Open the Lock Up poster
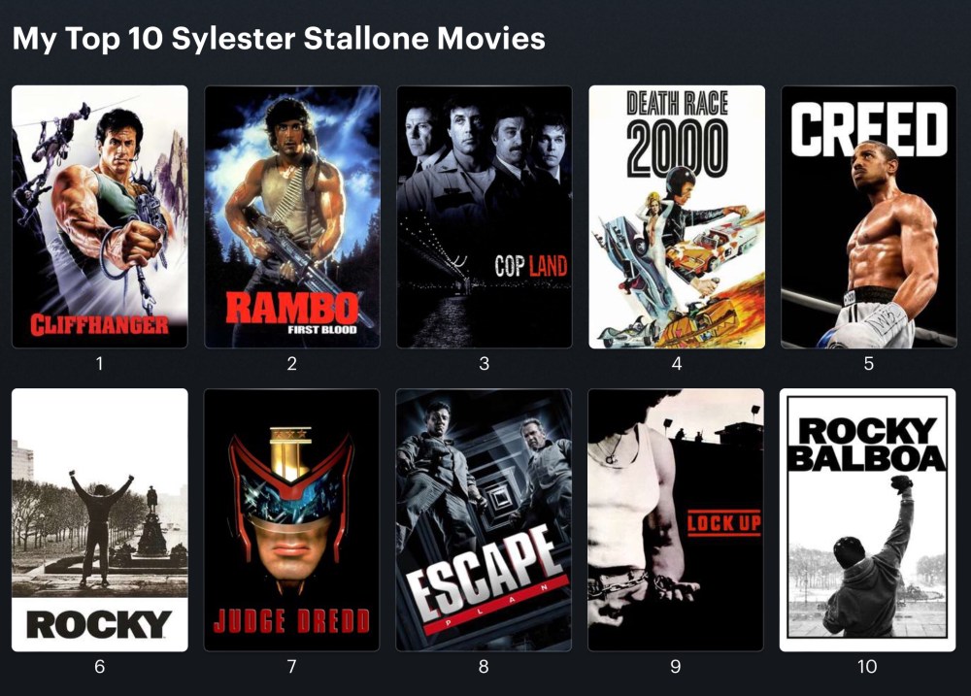The width and height of the screenshot is (971, 696). [x=676, y=520]
